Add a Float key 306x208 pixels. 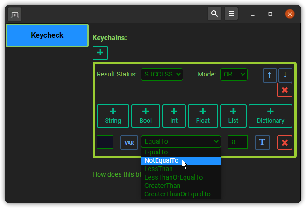[203, 116]
